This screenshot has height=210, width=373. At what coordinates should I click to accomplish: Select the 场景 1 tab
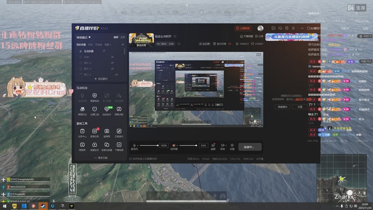[108, 44]
